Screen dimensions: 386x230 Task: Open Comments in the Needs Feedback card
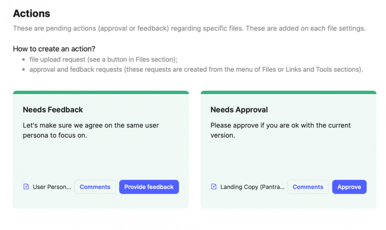[x=95, y=187]
